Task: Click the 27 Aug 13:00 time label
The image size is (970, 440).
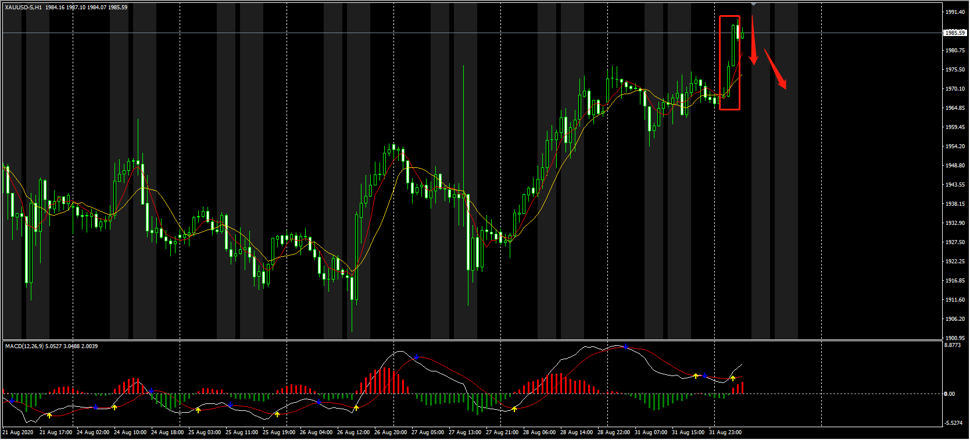Action: (465, 432)
